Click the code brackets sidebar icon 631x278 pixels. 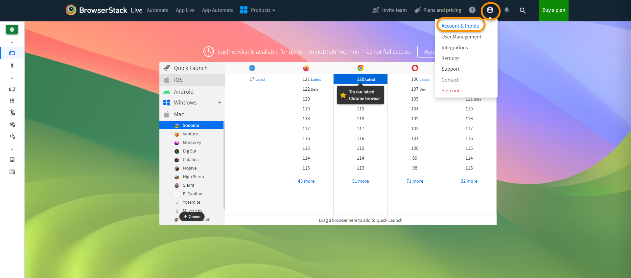pos(12,136)
